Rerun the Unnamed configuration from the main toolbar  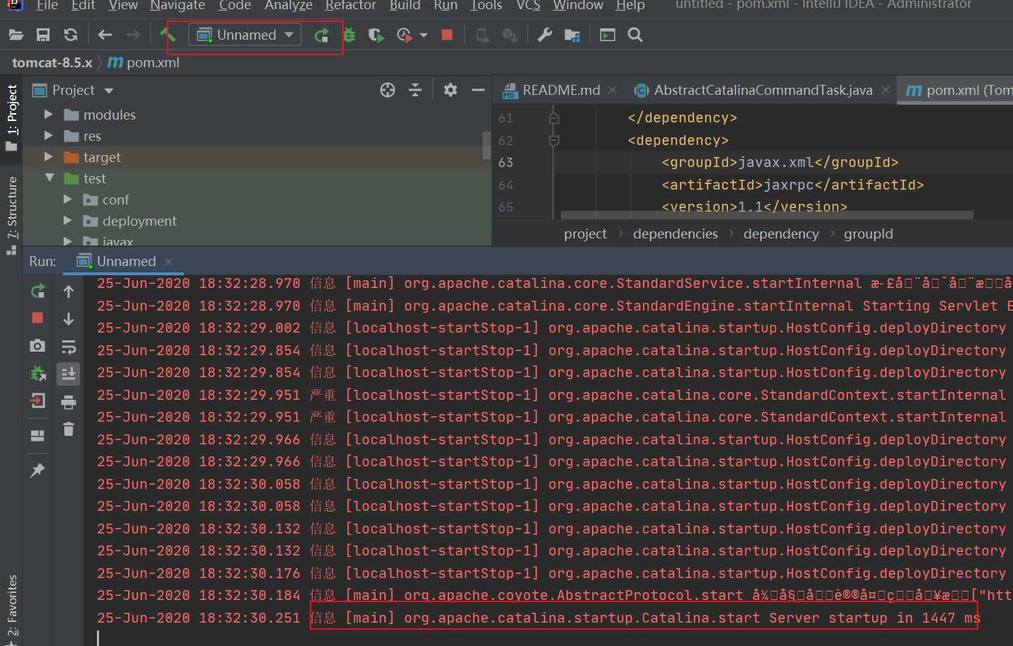click(x=321, y=35)
